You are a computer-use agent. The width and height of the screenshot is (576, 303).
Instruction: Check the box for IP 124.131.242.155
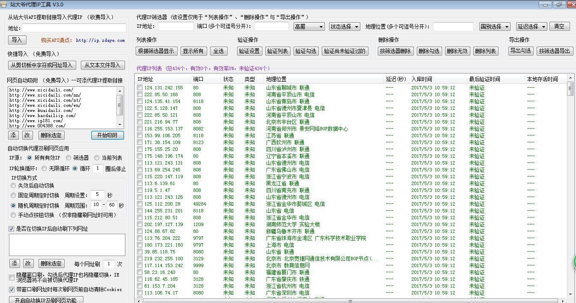(140, 88)
